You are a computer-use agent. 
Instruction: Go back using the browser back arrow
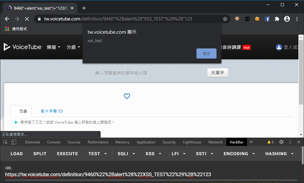7,19
